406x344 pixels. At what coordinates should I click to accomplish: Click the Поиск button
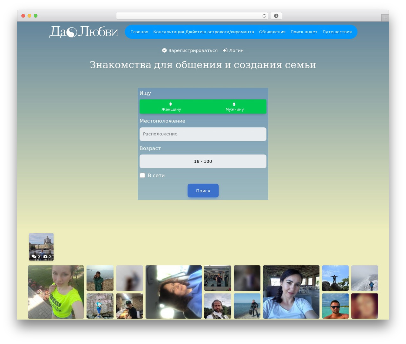pos(203,191)
